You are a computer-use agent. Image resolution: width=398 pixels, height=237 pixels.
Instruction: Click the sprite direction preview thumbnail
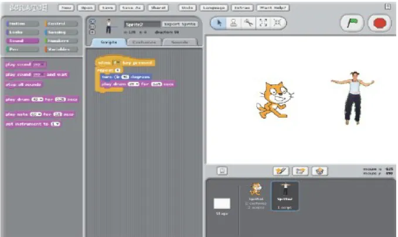pyautogui.click(x=108, y=26)
